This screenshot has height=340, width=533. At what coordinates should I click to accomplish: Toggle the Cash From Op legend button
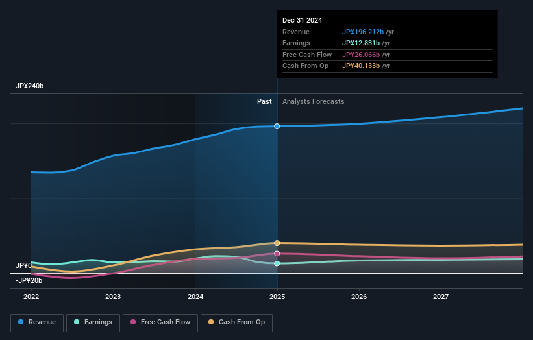click(x=236, y=322)
